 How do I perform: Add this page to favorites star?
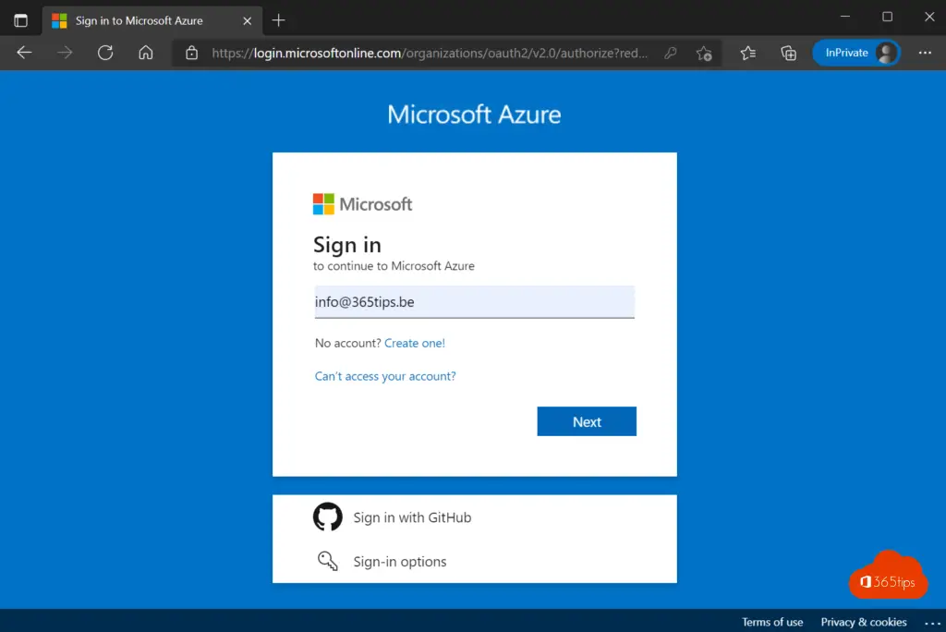click(704, 53)
